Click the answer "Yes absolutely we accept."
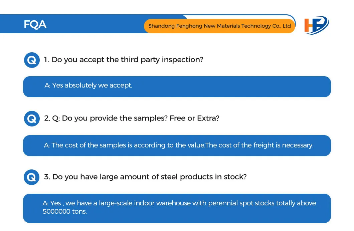This screenshot has width=354, height=231. click(88, 86)
